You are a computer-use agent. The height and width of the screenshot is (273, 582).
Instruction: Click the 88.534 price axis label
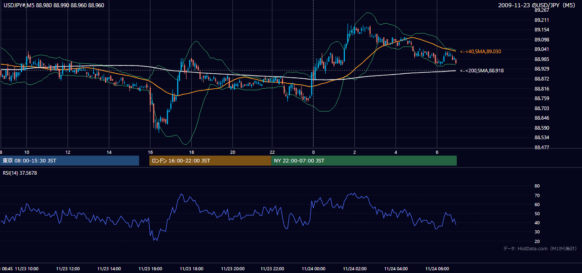pos(541,137)
